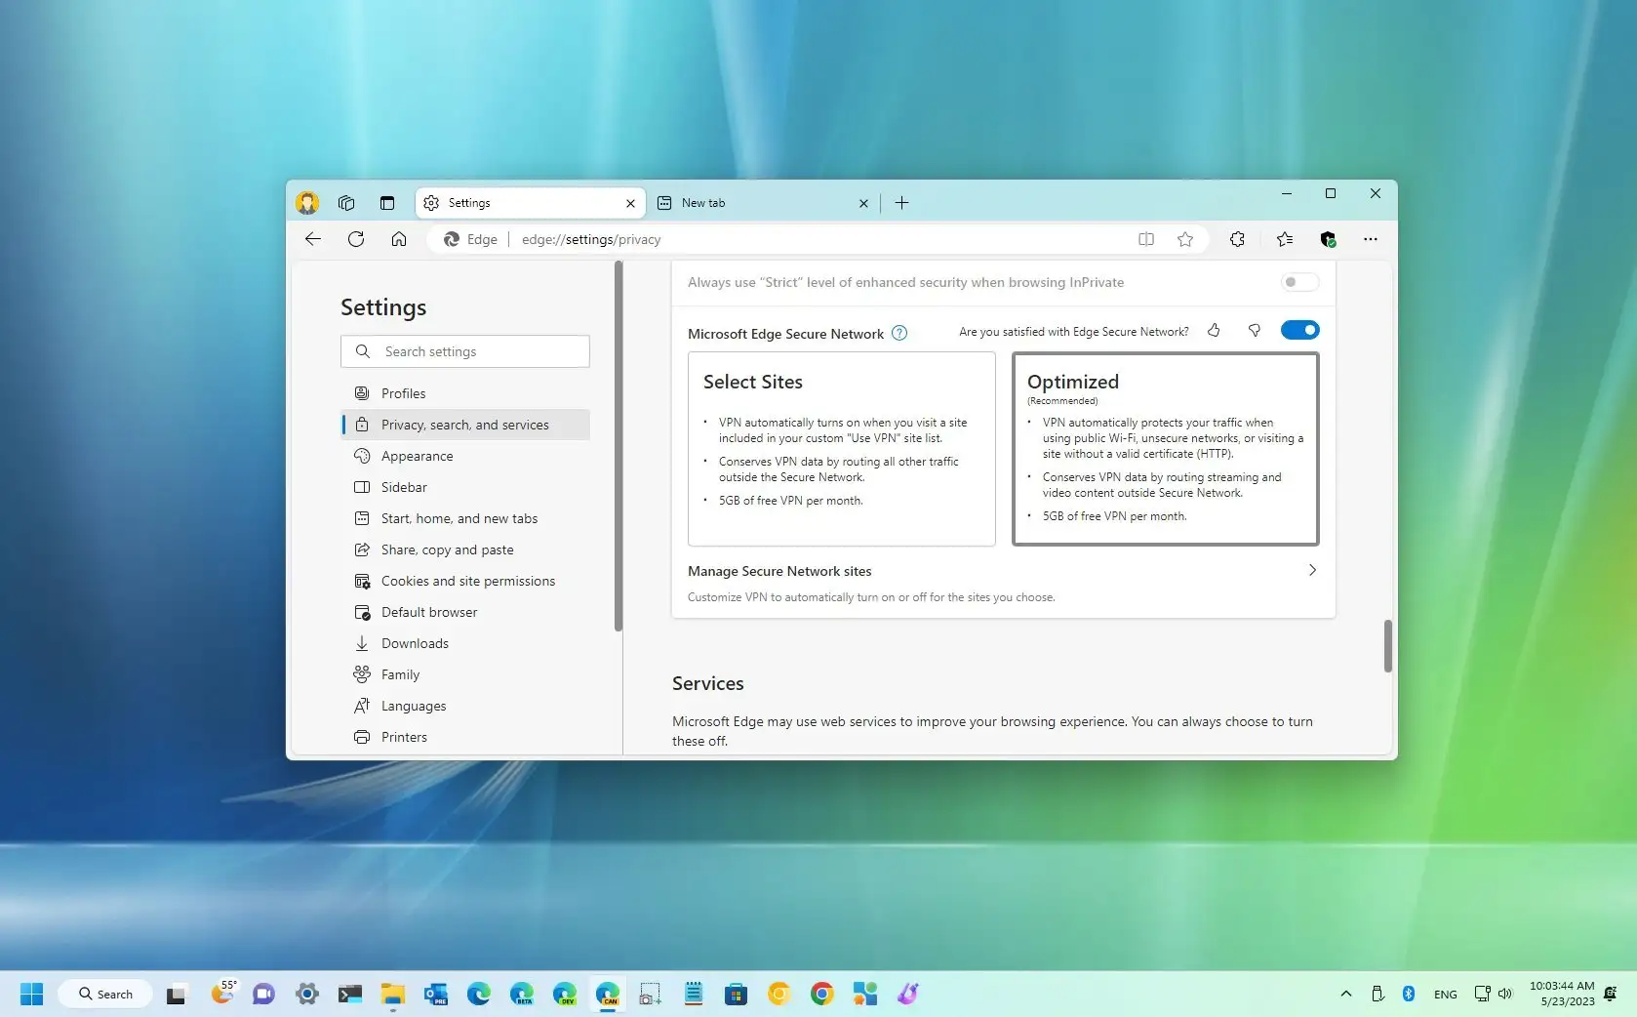The height and width of the screenshot is (1017, 1637).
Task: Enable Strict security for InPrivate browsing
Action: pos(1298,282)
